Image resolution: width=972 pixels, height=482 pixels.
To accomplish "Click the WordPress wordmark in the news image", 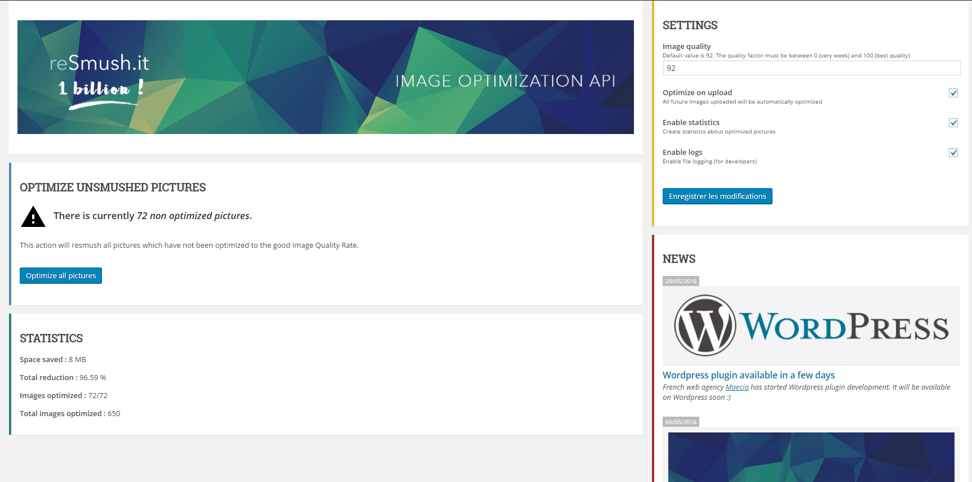I will (844, 327).
